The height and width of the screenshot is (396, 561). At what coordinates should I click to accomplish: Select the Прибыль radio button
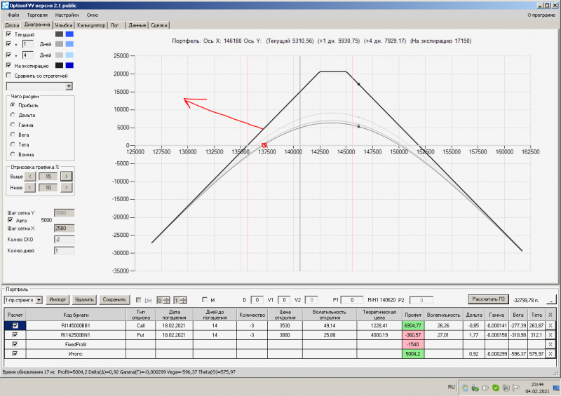point(13,105)
